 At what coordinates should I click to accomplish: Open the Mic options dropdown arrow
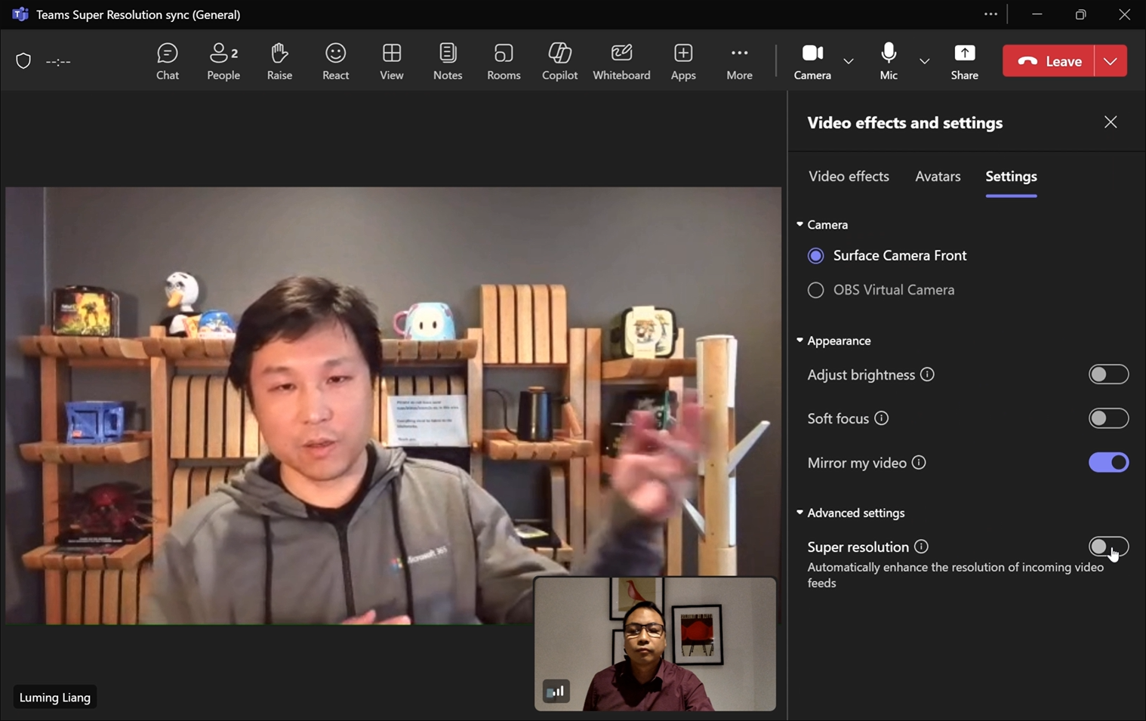pyautogui.click(x=924, y=61)
